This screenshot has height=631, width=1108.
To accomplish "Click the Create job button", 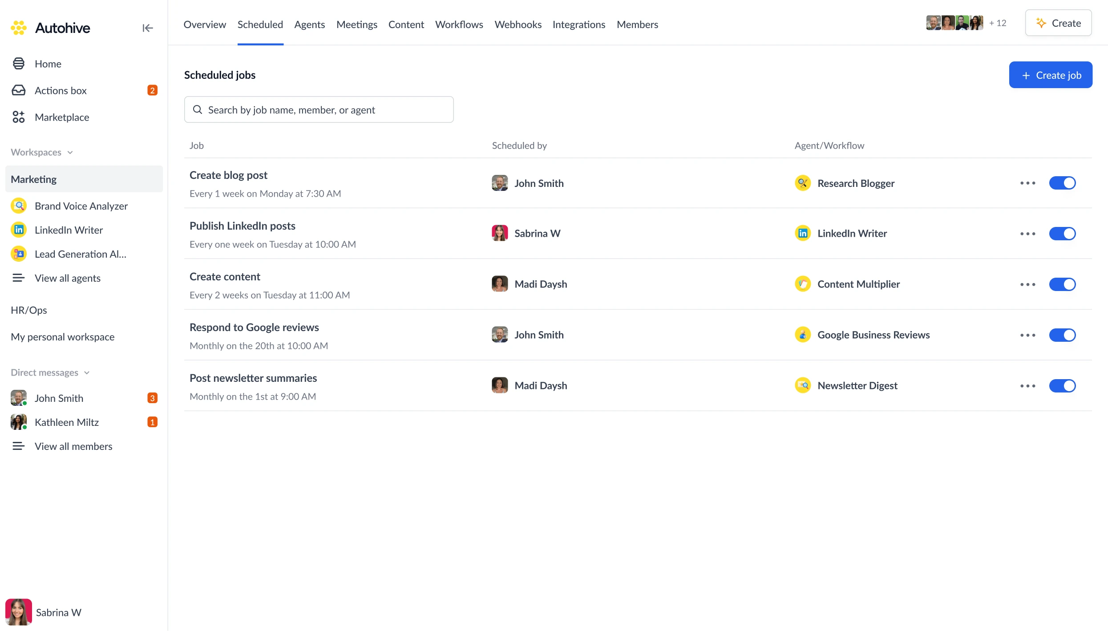I will coord(1050,75).
